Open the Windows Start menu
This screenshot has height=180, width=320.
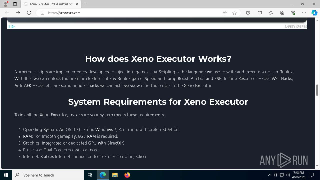tap(6, 175)
